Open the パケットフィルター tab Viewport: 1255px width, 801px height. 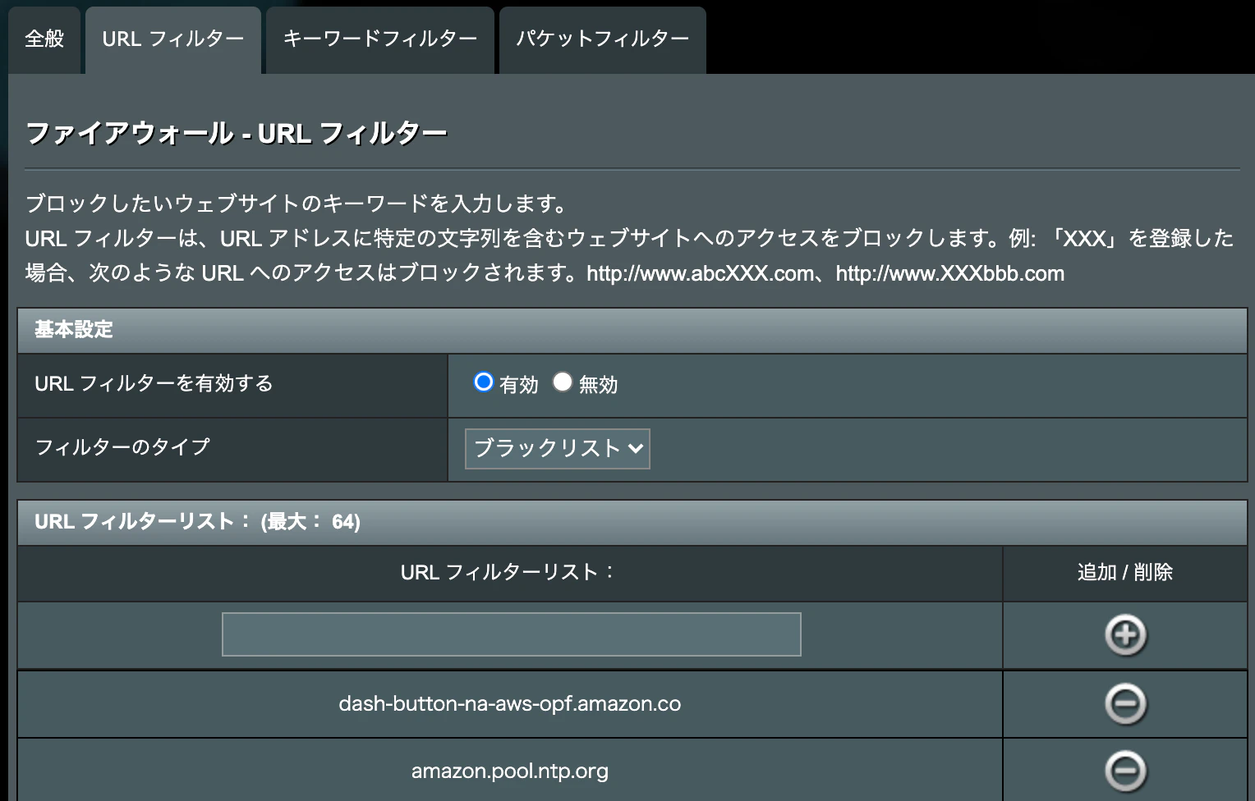point(603,39)
